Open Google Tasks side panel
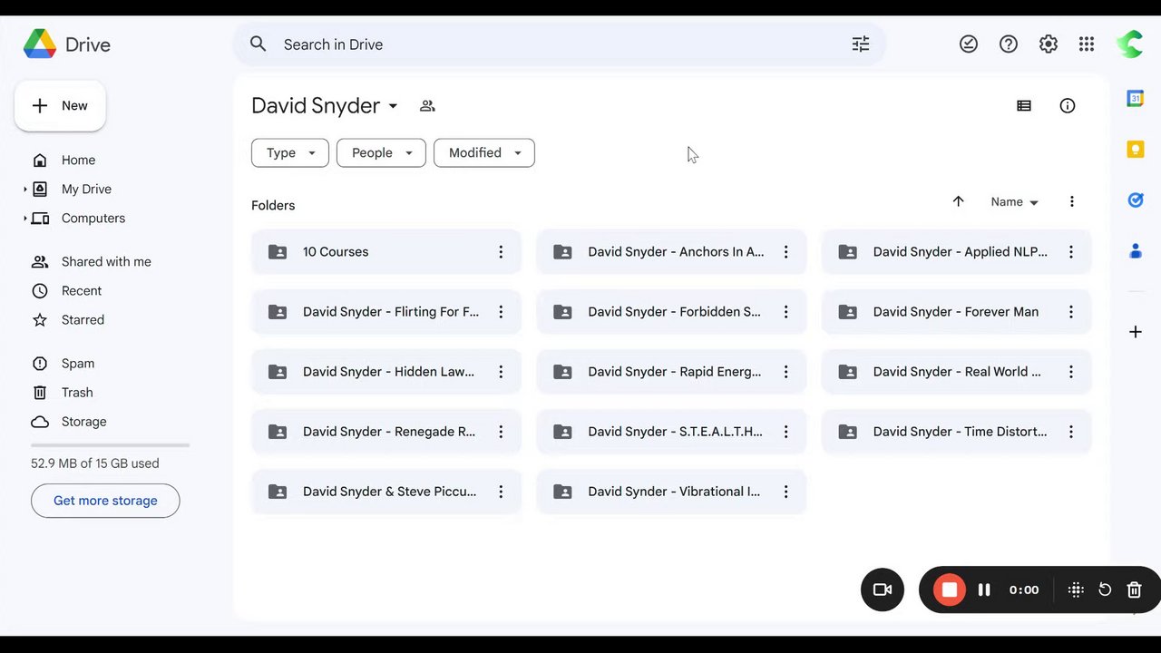Viewport: 1161px width, 653px height. [1135, 200]
